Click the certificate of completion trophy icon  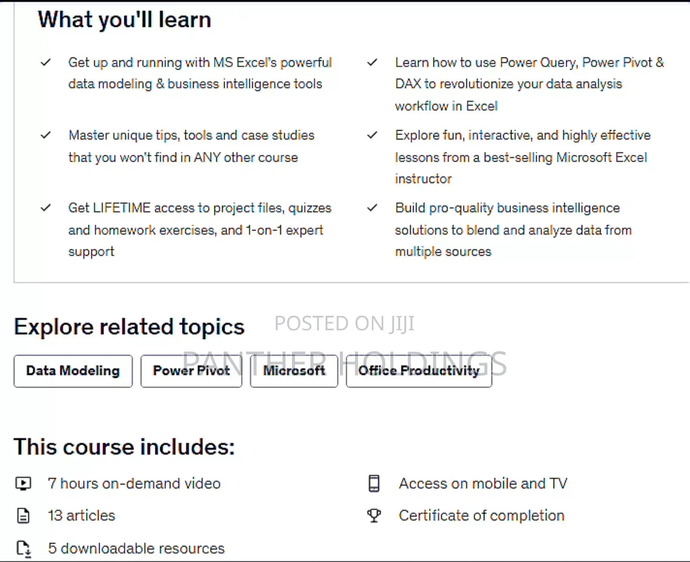coord(373,515)
